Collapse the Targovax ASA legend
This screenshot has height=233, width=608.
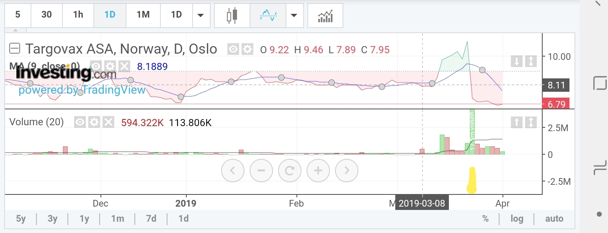point(15,49)
